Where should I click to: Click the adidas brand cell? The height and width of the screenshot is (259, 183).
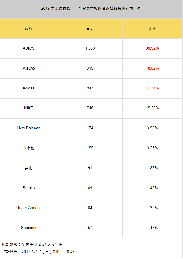[28, 88]
